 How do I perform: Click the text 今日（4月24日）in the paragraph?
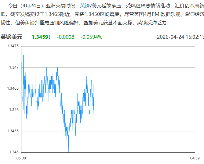pyautogui.click(x=25, y=5)
